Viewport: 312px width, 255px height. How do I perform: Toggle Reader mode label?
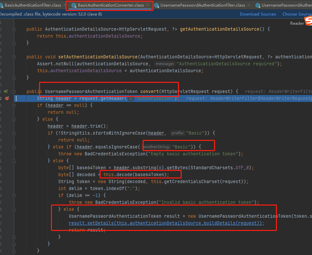click(x=297, y=23)
